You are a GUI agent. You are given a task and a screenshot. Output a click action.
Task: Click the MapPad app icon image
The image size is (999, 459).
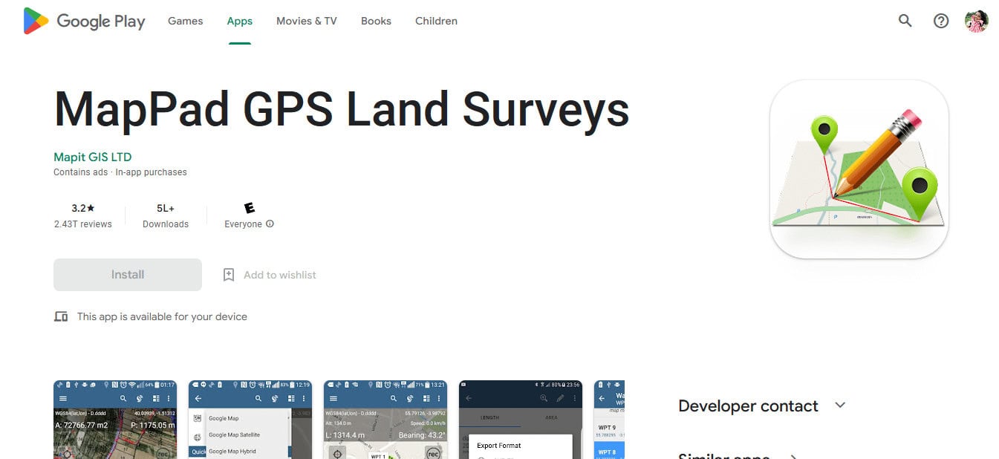coord(859,169)
